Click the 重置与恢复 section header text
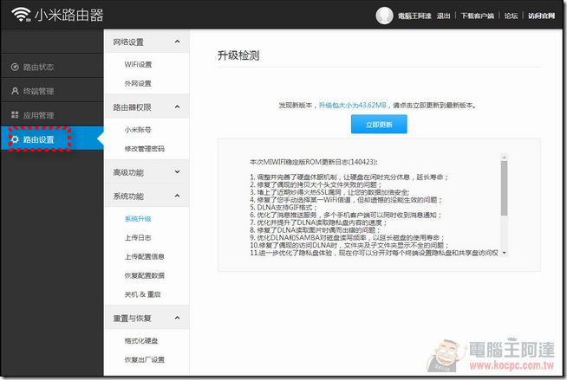567x380 pixels. (132, 319)
